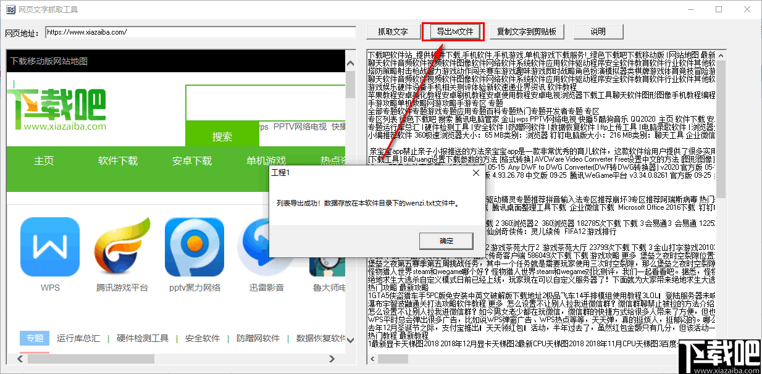Open the pptv聚力网络 icon

(195, 247)
